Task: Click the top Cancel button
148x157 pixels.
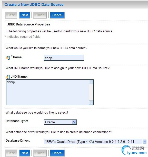Action: point(57,15)
